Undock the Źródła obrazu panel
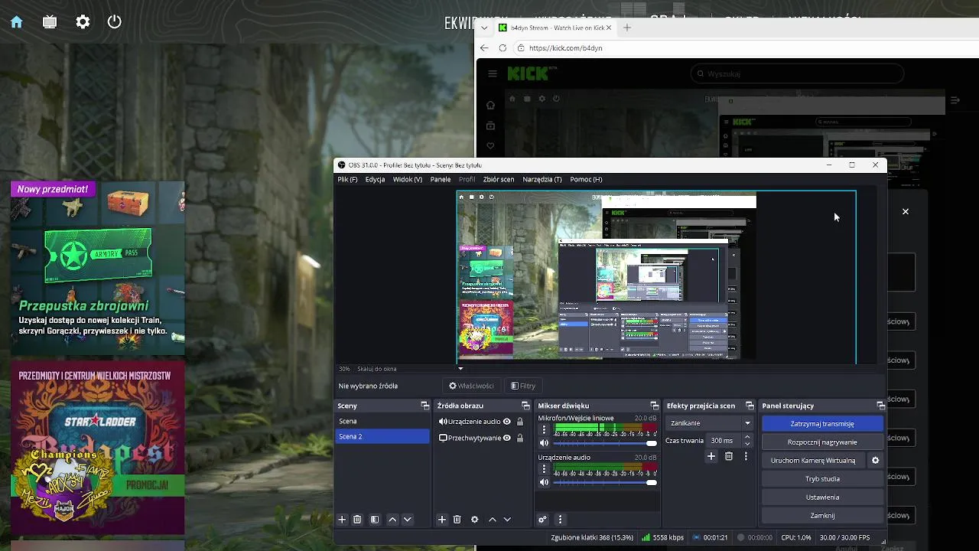Screen dimensions: 979x551 [525, 406]
